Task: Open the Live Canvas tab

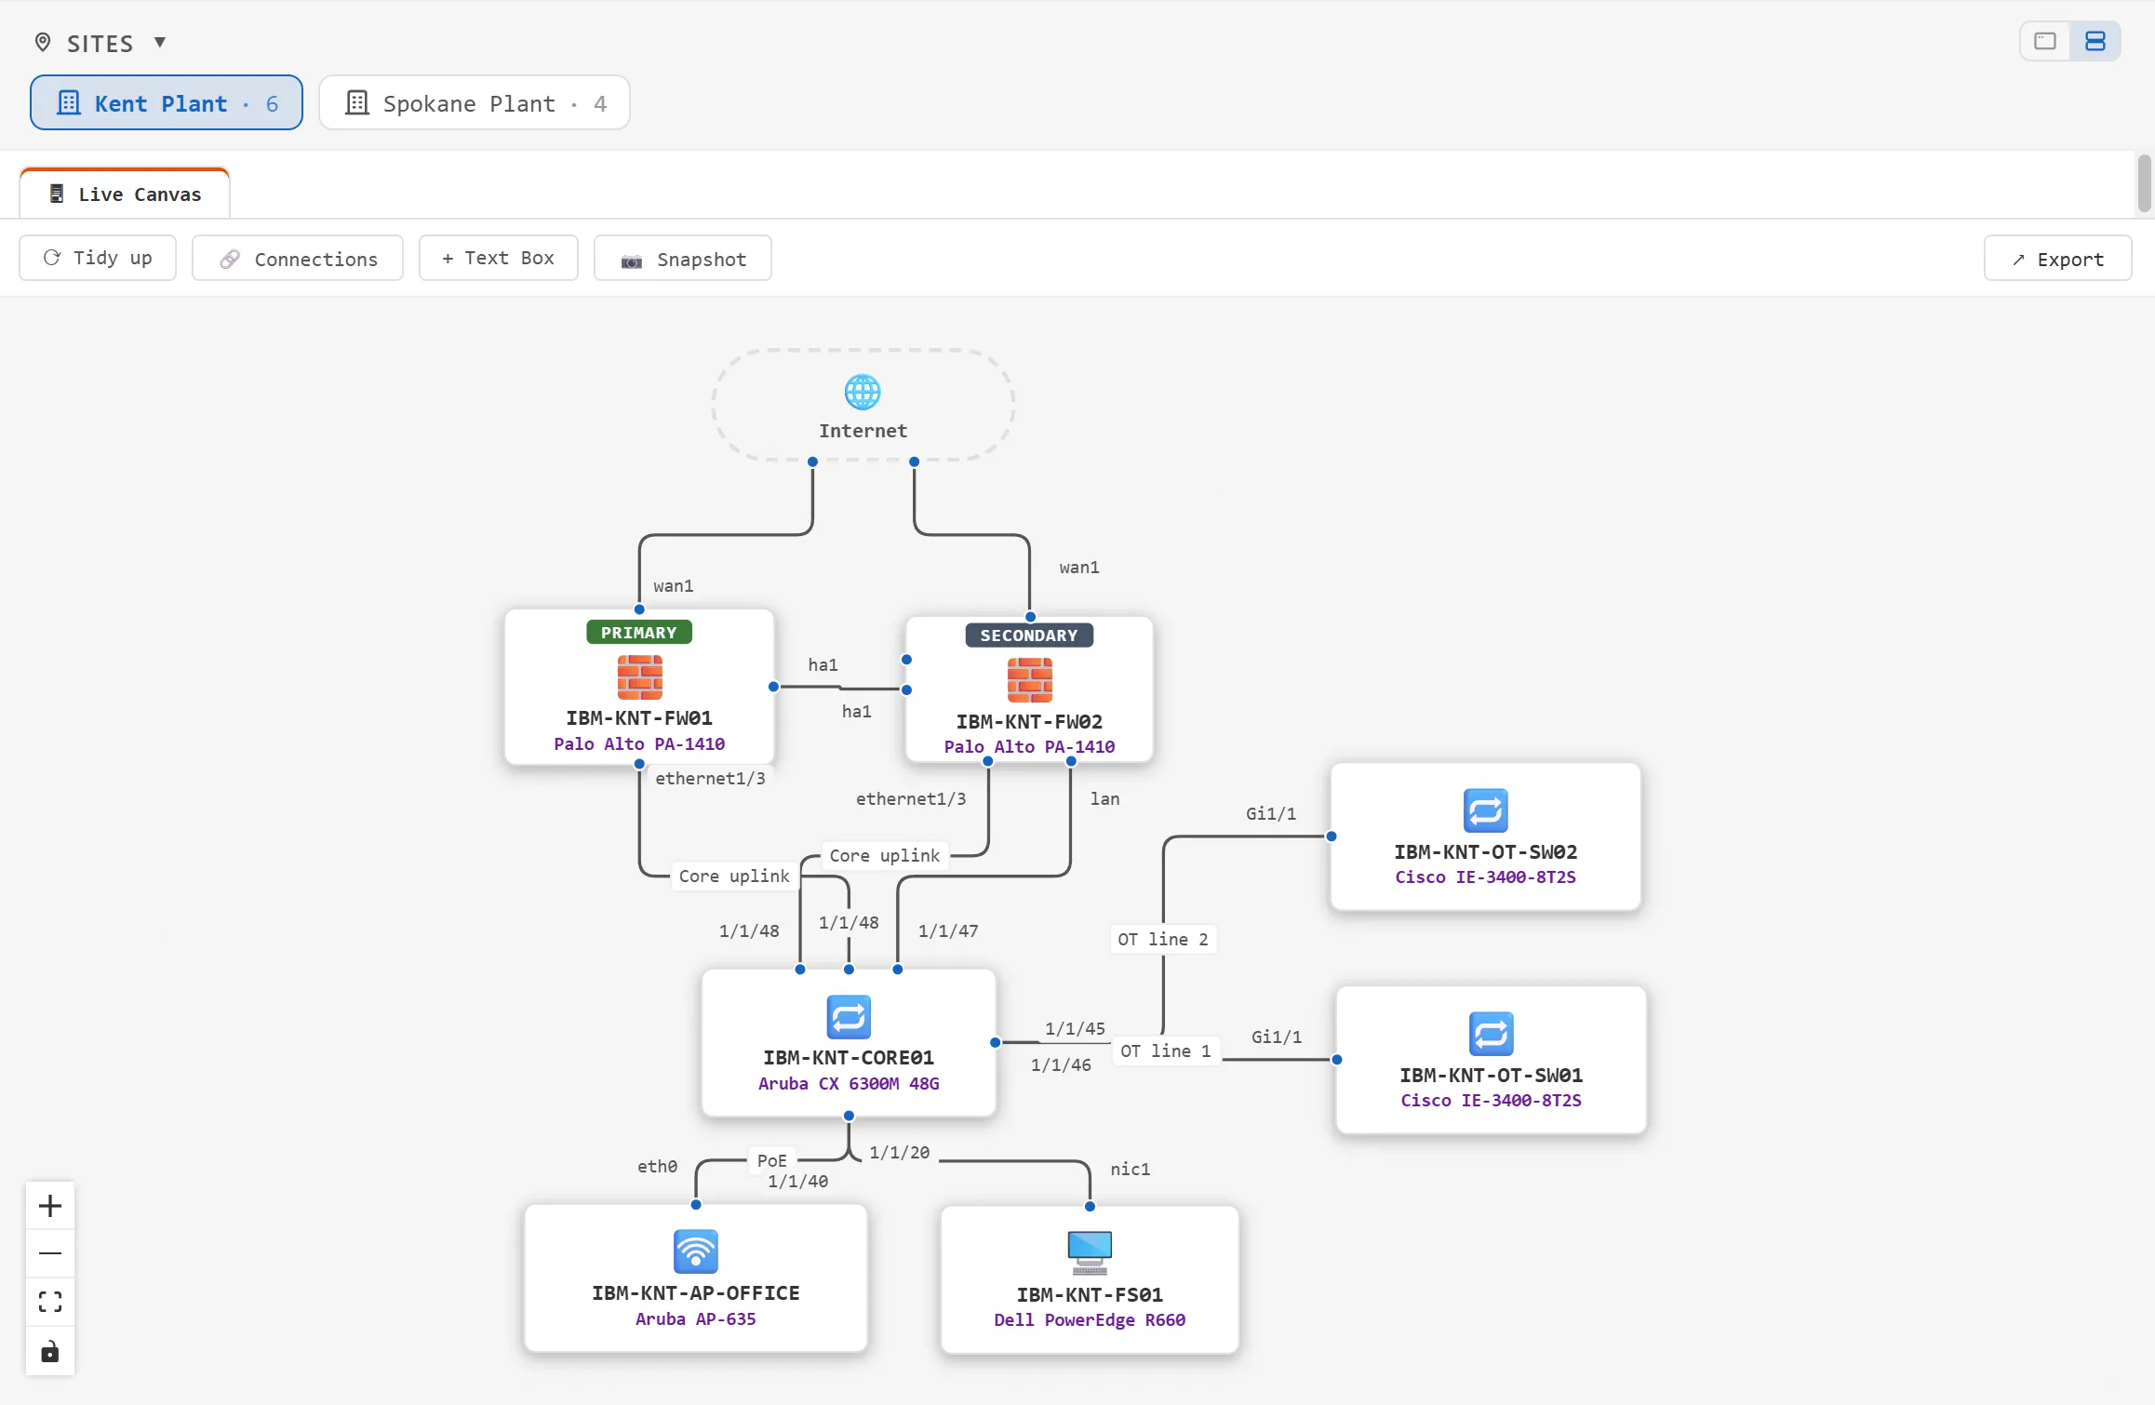Action: tap(125, 194)
